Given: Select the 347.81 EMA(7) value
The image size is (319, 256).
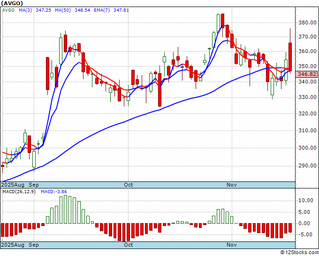Looking at the screenshot, I should 121,10.
